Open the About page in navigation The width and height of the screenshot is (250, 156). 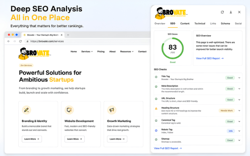[x=112, y=51]
